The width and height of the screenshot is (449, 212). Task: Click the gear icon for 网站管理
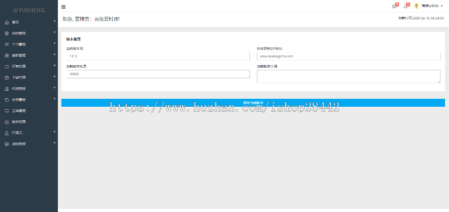pyautogui.click(x=7, y=33)
